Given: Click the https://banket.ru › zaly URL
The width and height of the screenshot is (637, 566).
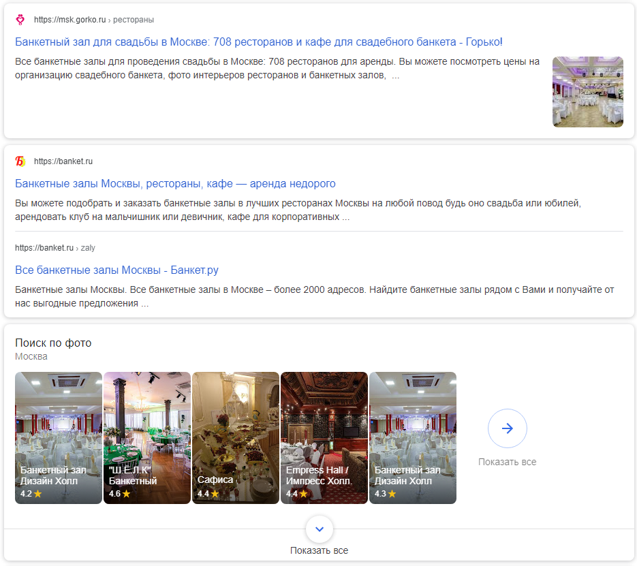Looking at the screenshot, I should [55, 248].
